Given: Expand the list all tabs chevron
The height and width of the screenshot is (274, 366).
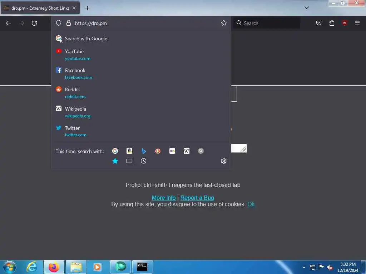Looking at the screenshot, I should coord(307,8).
